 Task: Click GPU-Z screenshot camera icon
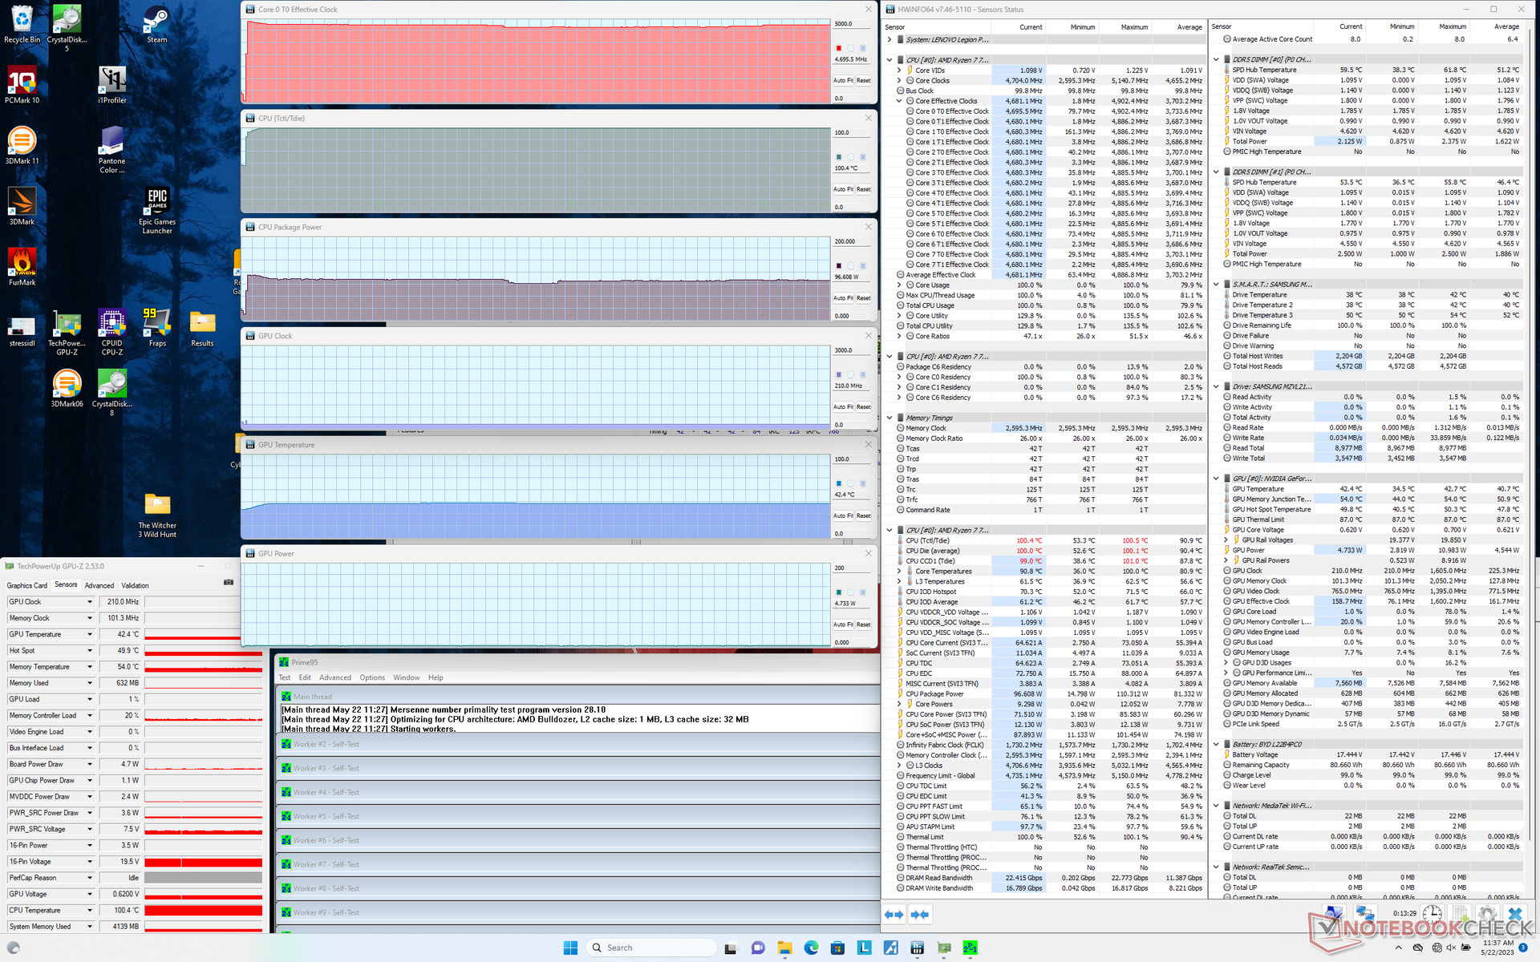click(229, 583)
